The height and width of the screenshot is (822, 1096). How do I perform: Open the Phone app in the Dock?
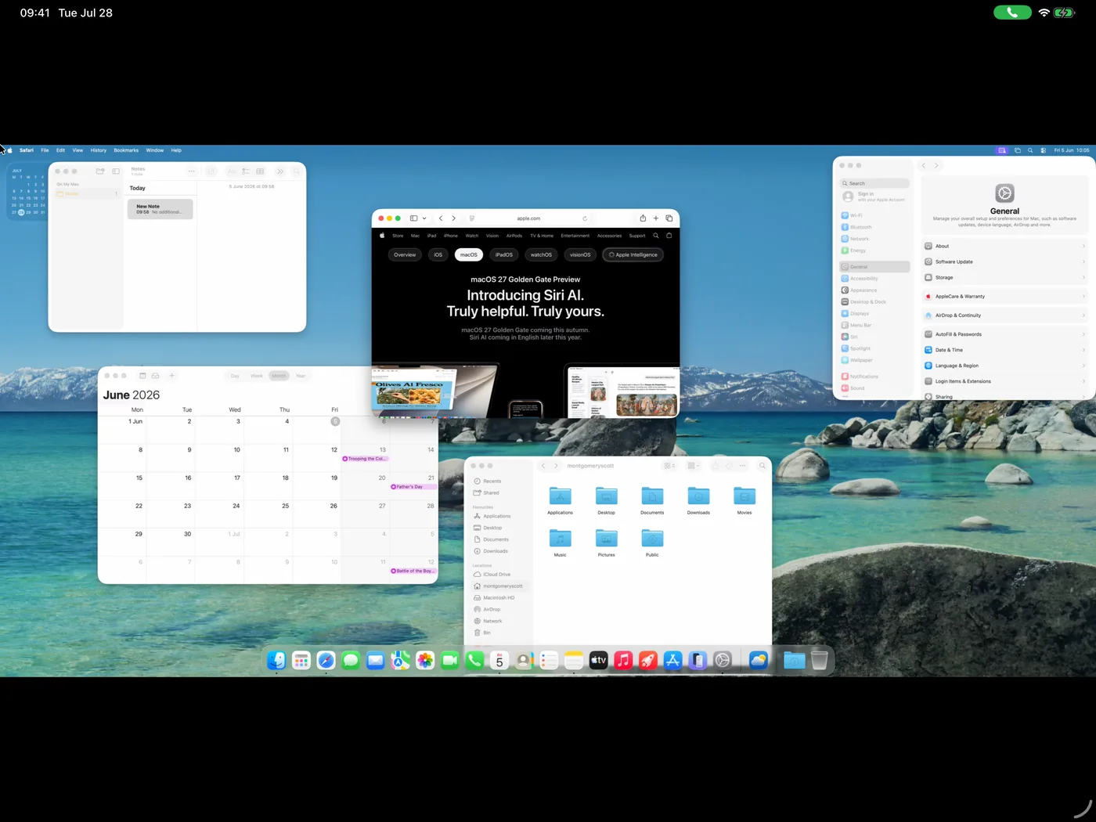click(x=474, y=661)
